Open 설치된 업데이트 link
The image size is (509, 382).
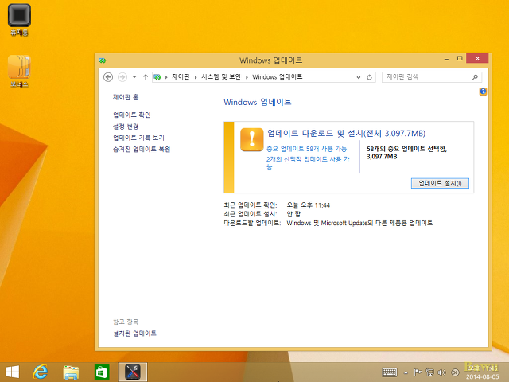click(x=134, y=333)
